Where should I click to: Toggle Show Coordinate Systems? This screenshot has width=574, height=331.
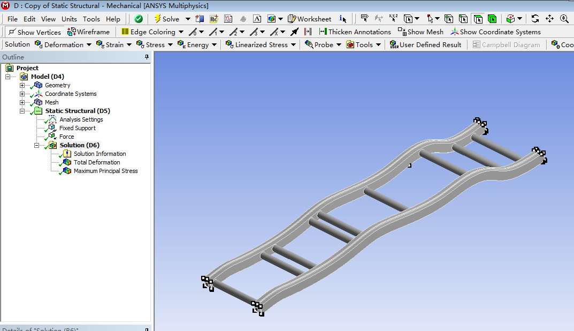[x=496, y=32]
